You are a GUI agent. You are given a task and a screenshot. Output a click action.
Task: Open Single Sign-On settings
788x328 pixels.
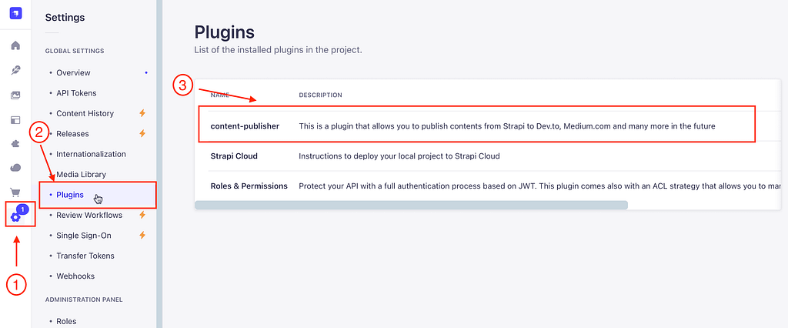point(84,236)
